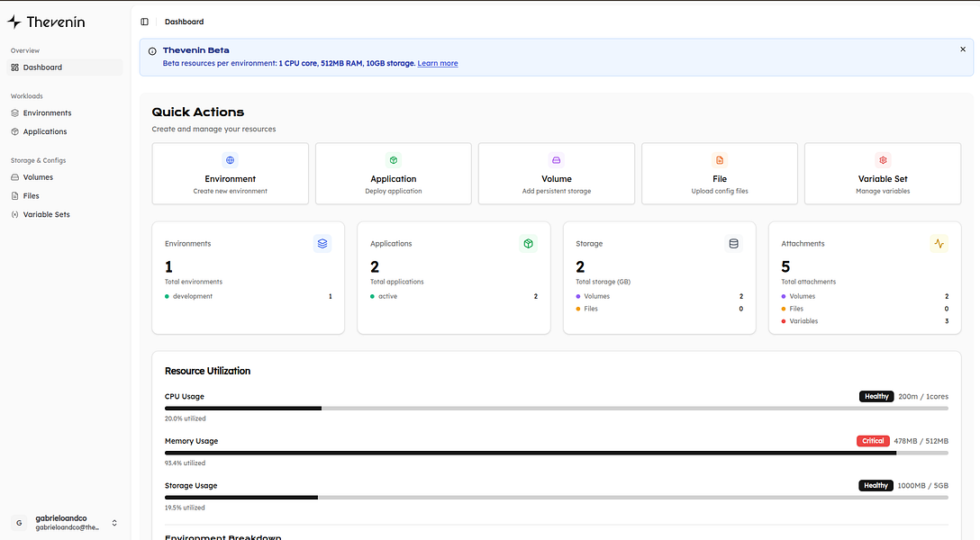Click the Volumes drive icon in sidebar
Screen dimensions: 980x540
15,177
